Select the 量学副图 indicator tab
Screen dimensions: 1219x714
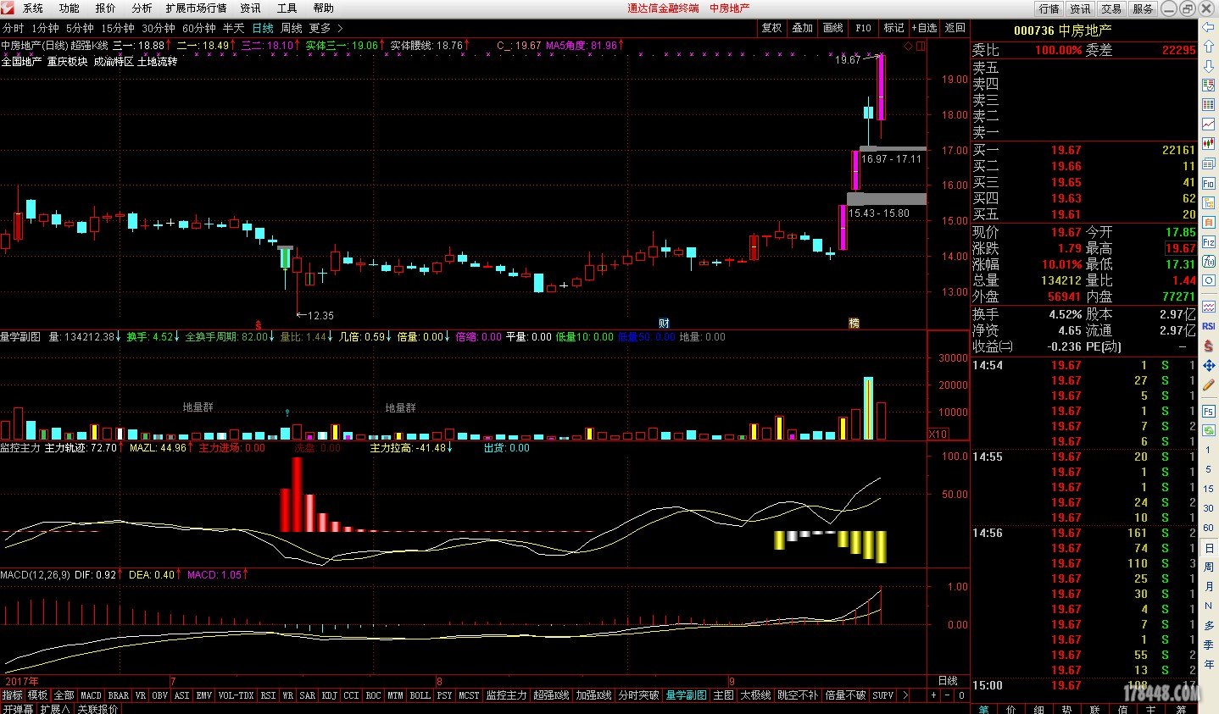pos(686,695)
